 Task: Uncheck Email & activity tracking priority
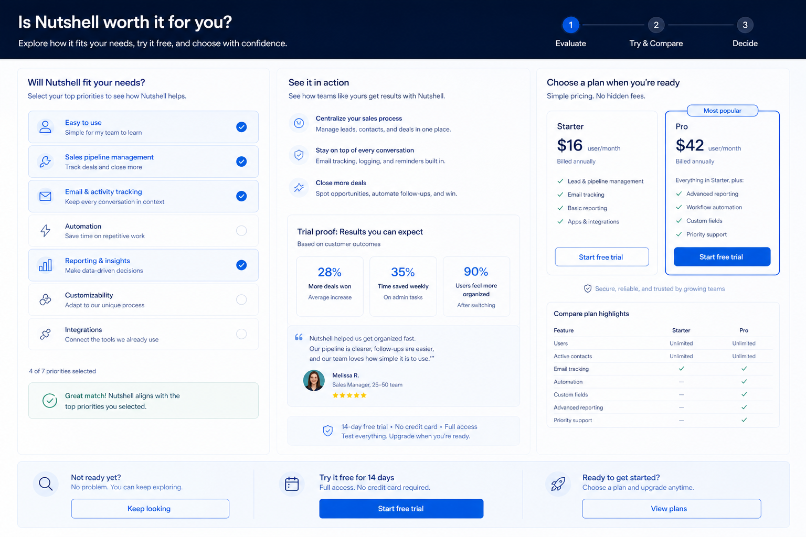[241, 196]
